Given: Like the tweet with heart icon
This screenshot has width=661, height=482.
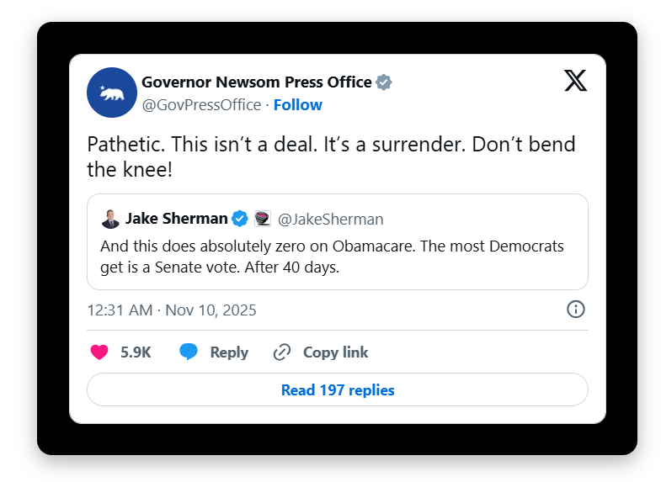Looking at the screenshot, I should tap(99, 352).
